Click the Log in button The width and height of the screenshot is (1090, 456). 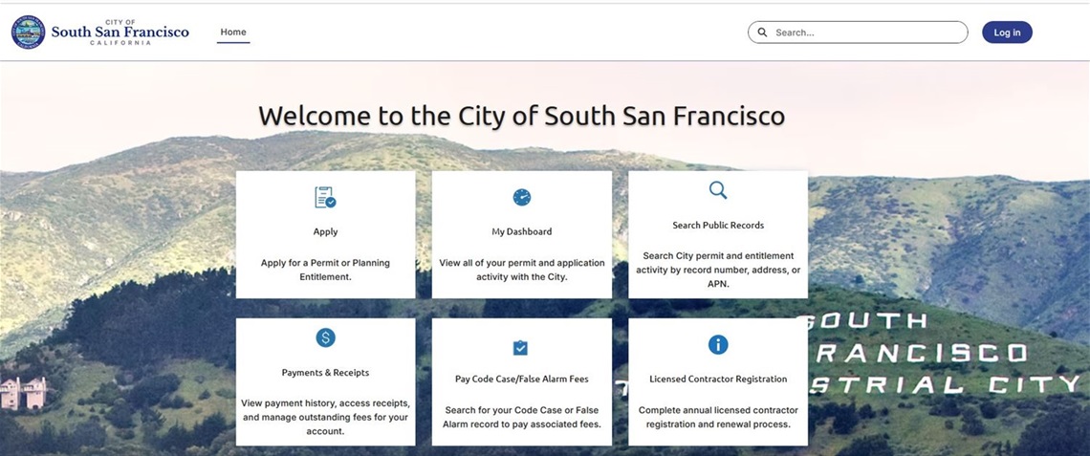point(1007,32)
